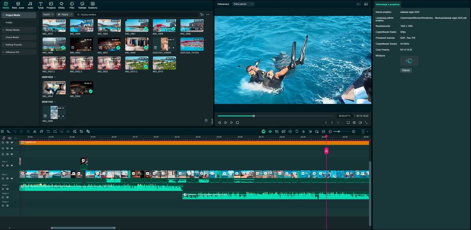Hide the Film 2 track with eye icon
This screenshot has height=230, width=471.
click(12, 166)
